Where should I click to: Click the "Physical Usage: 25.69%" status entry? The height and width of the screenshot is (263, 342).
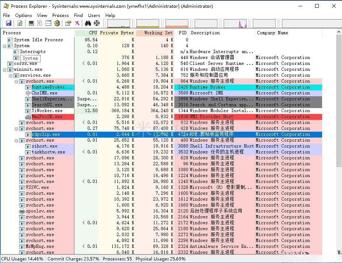pos(161,259)
